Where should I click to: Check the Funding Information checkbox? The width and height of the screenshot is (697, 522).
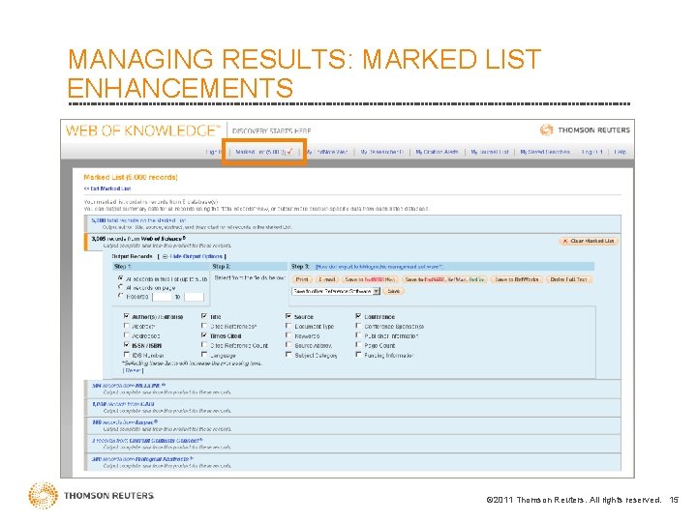tap(358, 355)
